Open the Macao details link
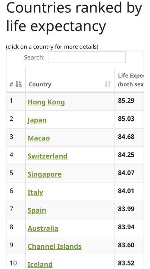Viewport: 150px width, 269px height. (x=39, y=138)
